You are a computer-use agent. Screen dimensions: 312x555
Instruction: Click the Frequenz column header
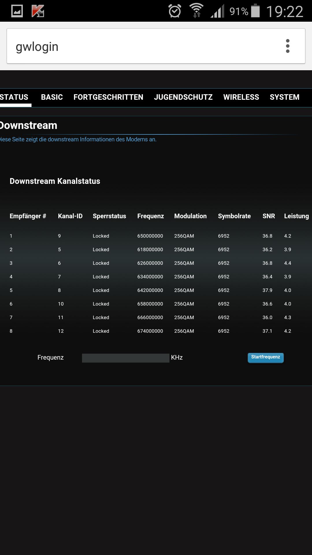pyautogui.click(x=151, y=216)
